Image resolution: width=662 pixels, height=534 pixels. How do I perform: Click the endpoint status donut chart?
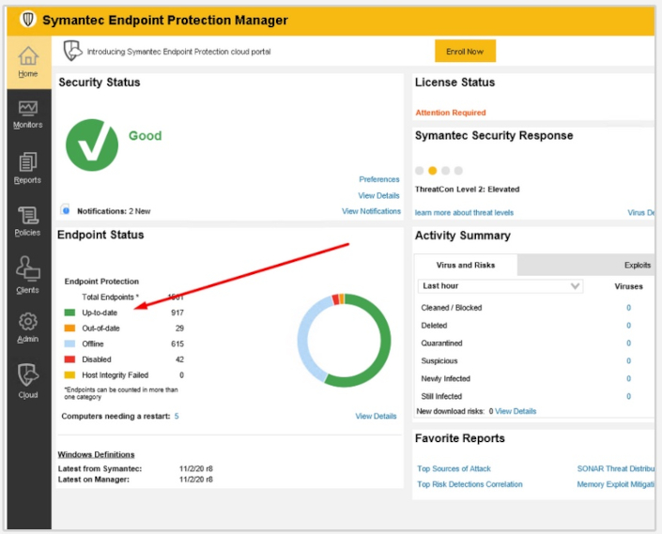(x=343, y=340)
